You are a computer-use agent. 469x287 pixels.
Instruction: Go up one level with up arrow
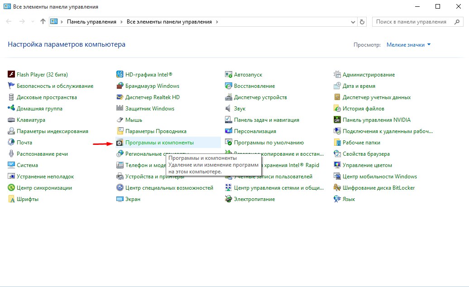coord(43,22)
